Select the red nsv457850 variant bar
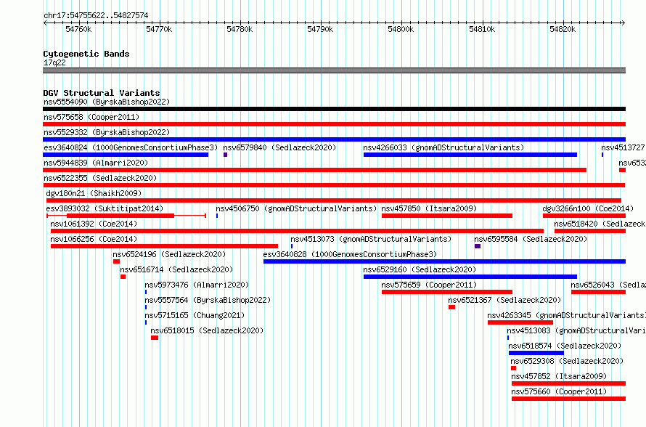The image size is (646, 427). tap(447, 216)
